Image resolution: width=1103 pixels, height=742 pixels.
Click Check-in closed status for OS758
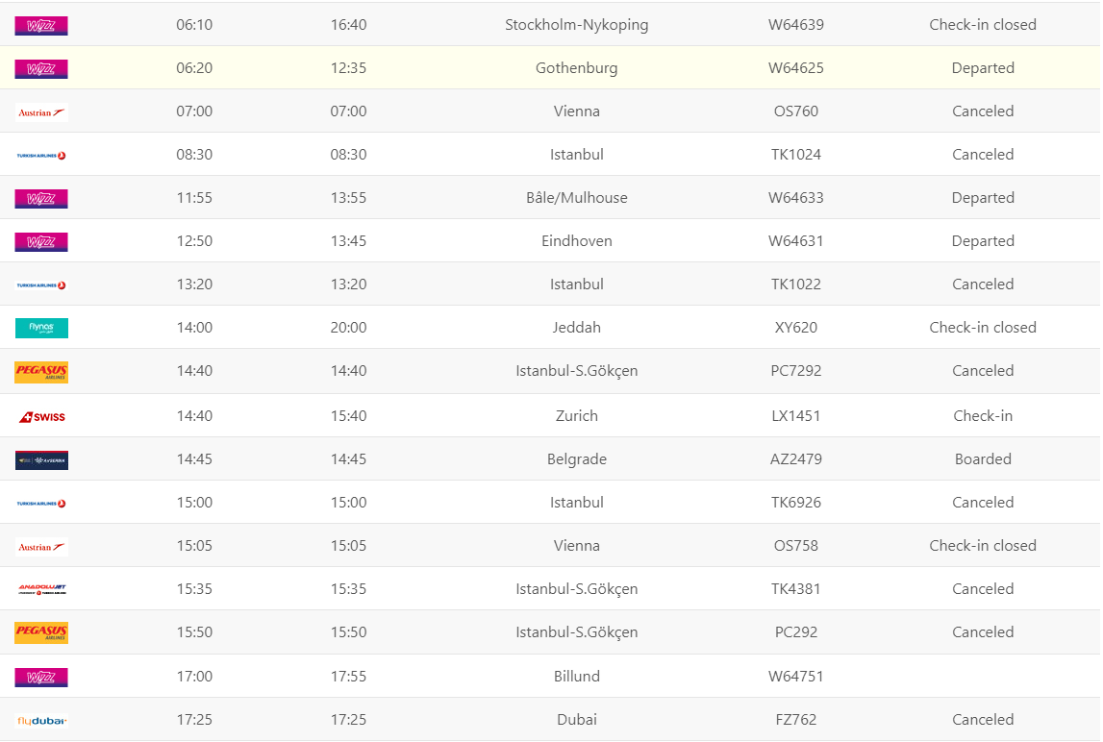[982, 546]
